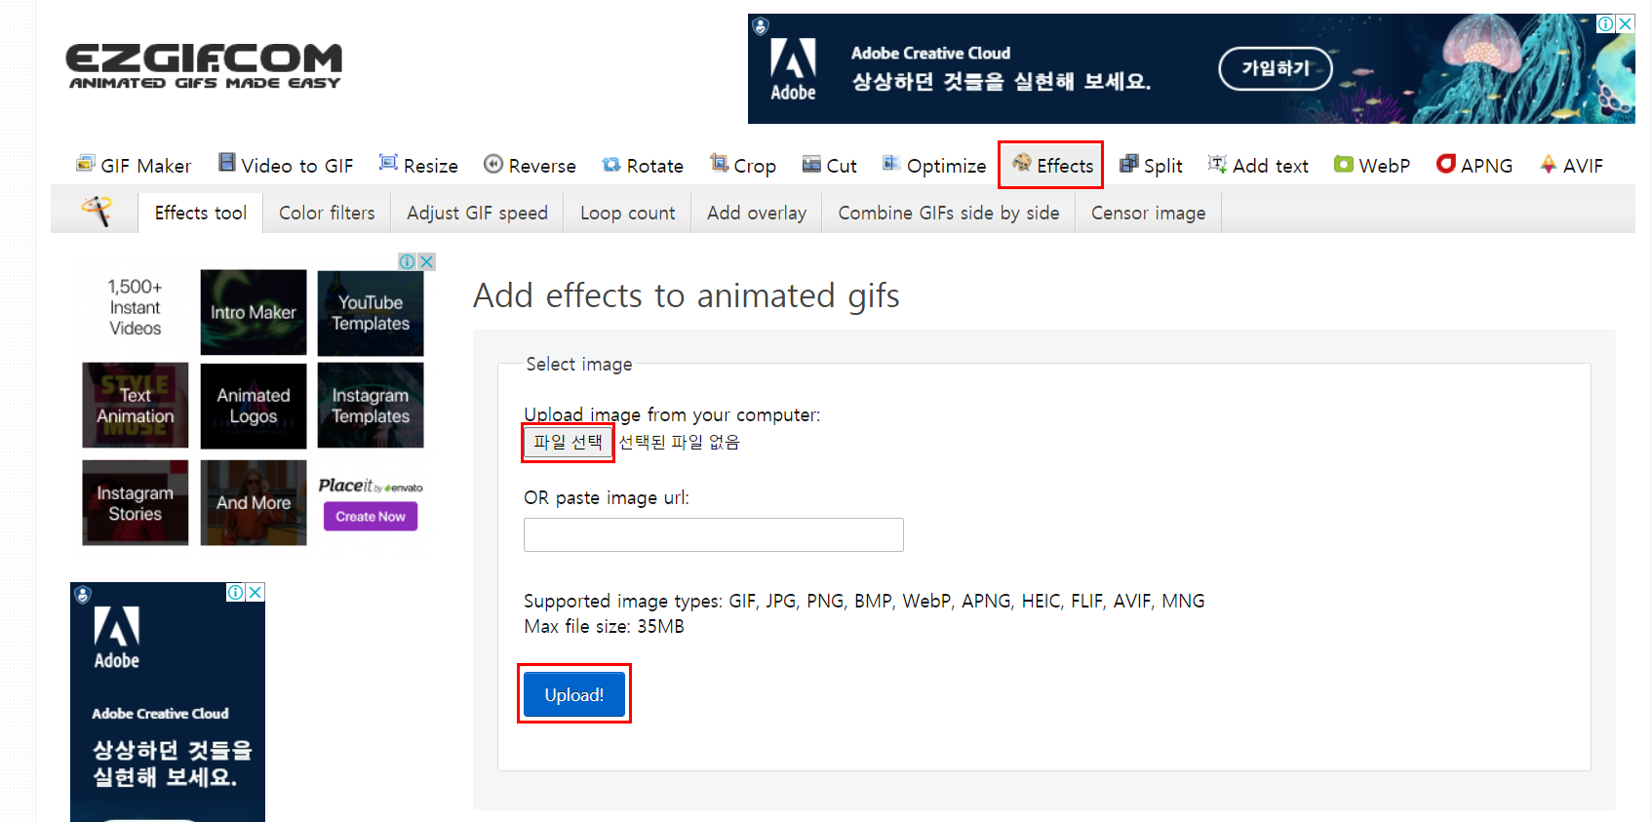This screenshot has height=822, width=1652.
Task: Click the AVIF icon
Action: tap(1549, 164)
